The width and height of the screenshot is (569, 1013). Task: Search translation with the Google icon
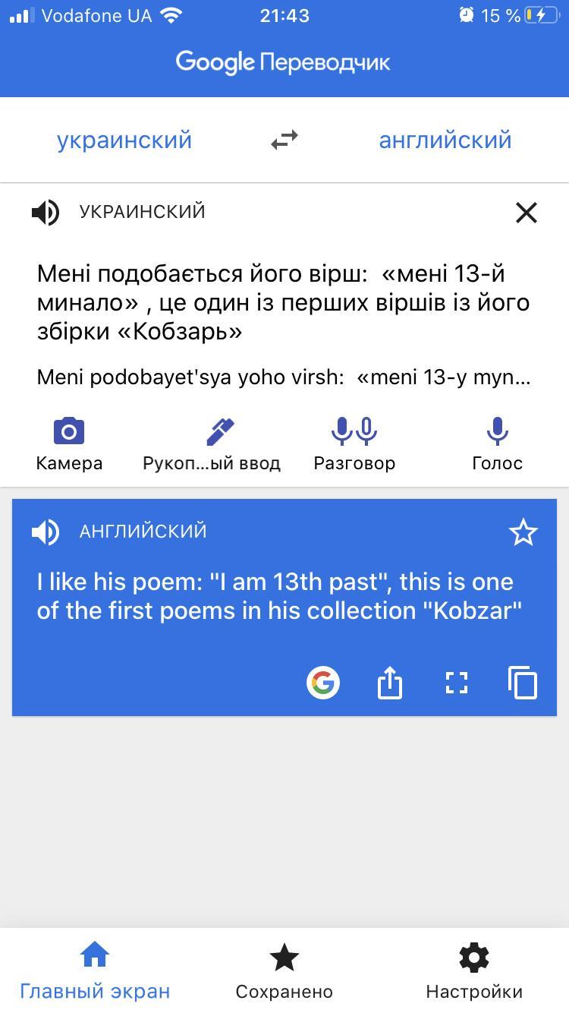pyautogui.click(x=323, y=682)
